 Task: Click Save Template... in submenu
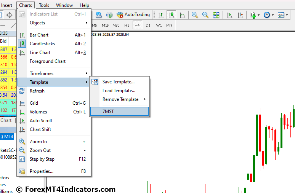pyautogui.click(x=118, y=82)
